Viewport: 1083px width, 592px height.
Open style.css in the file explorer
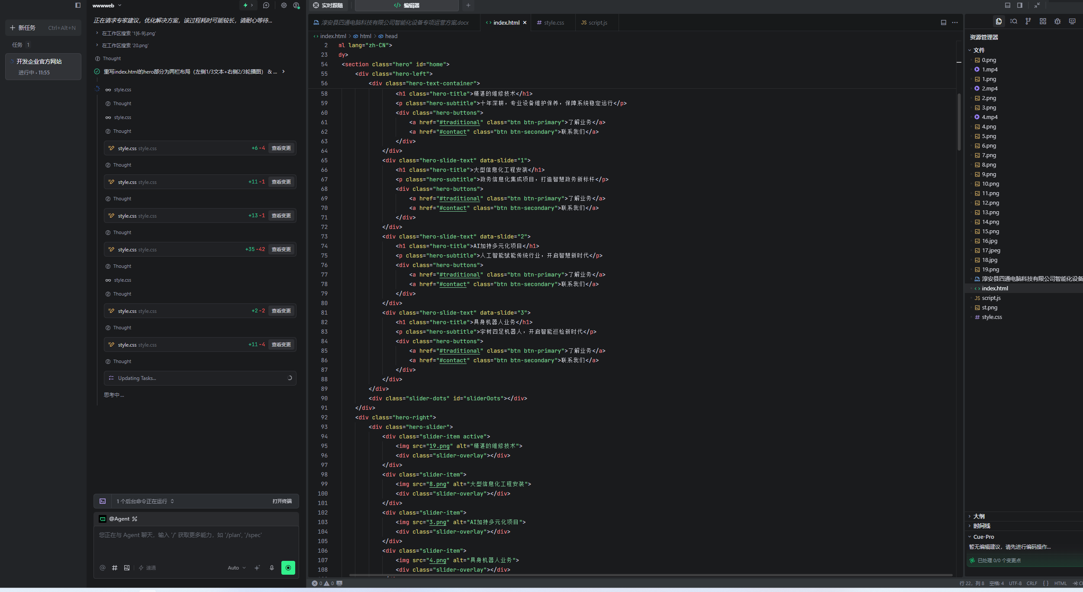click(992, 317)
